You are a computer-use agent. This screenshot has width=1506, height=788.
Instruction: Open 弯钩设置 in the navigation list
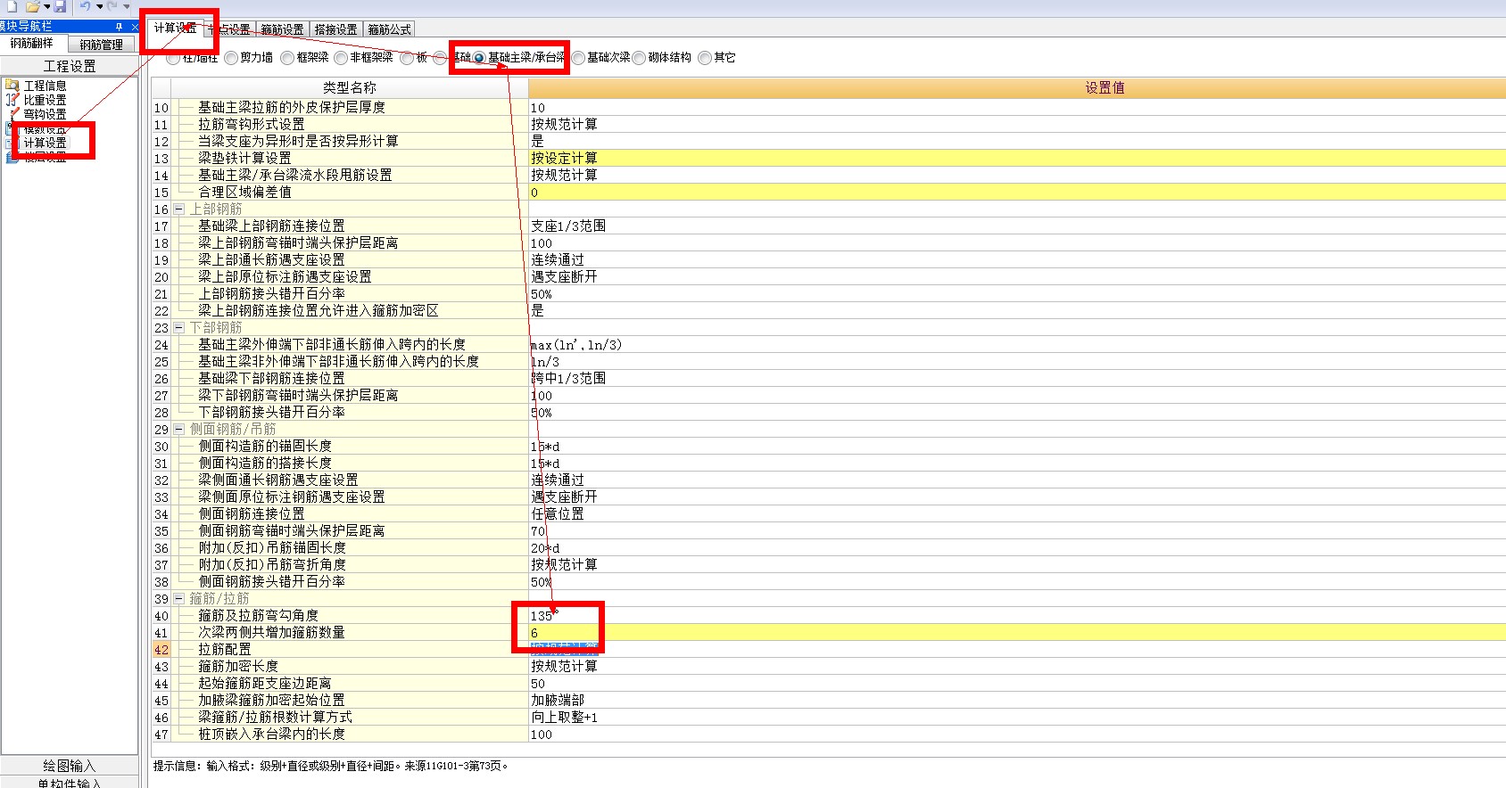click(45, 114)
